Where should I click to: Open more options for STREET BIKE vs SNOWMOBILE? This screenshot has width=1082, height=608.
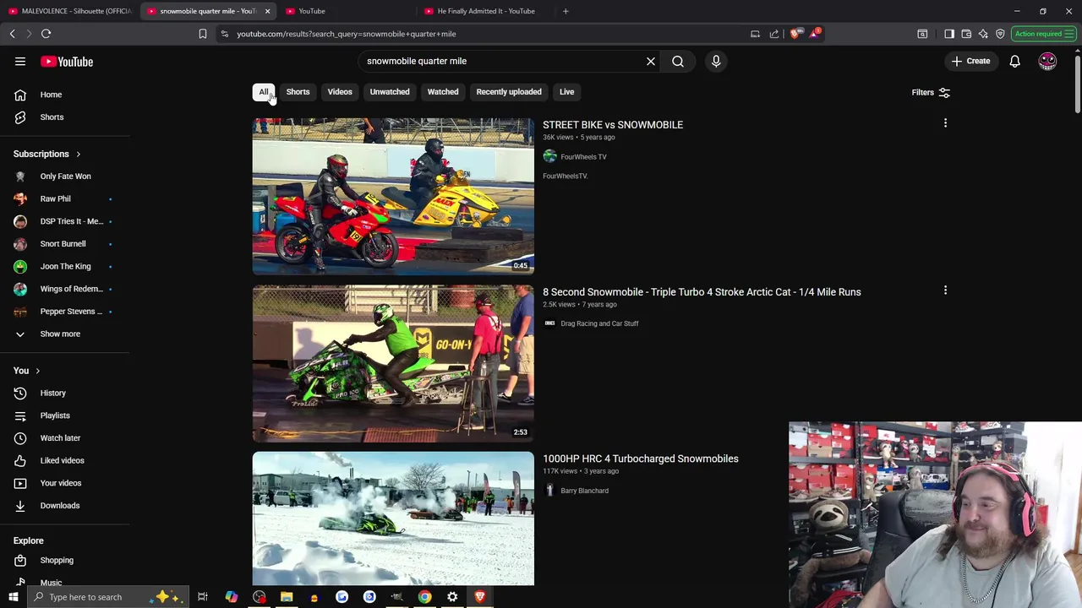click(945, 123)
